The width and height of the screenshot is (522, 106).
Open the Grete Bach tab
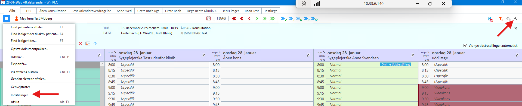pos(173,11)
